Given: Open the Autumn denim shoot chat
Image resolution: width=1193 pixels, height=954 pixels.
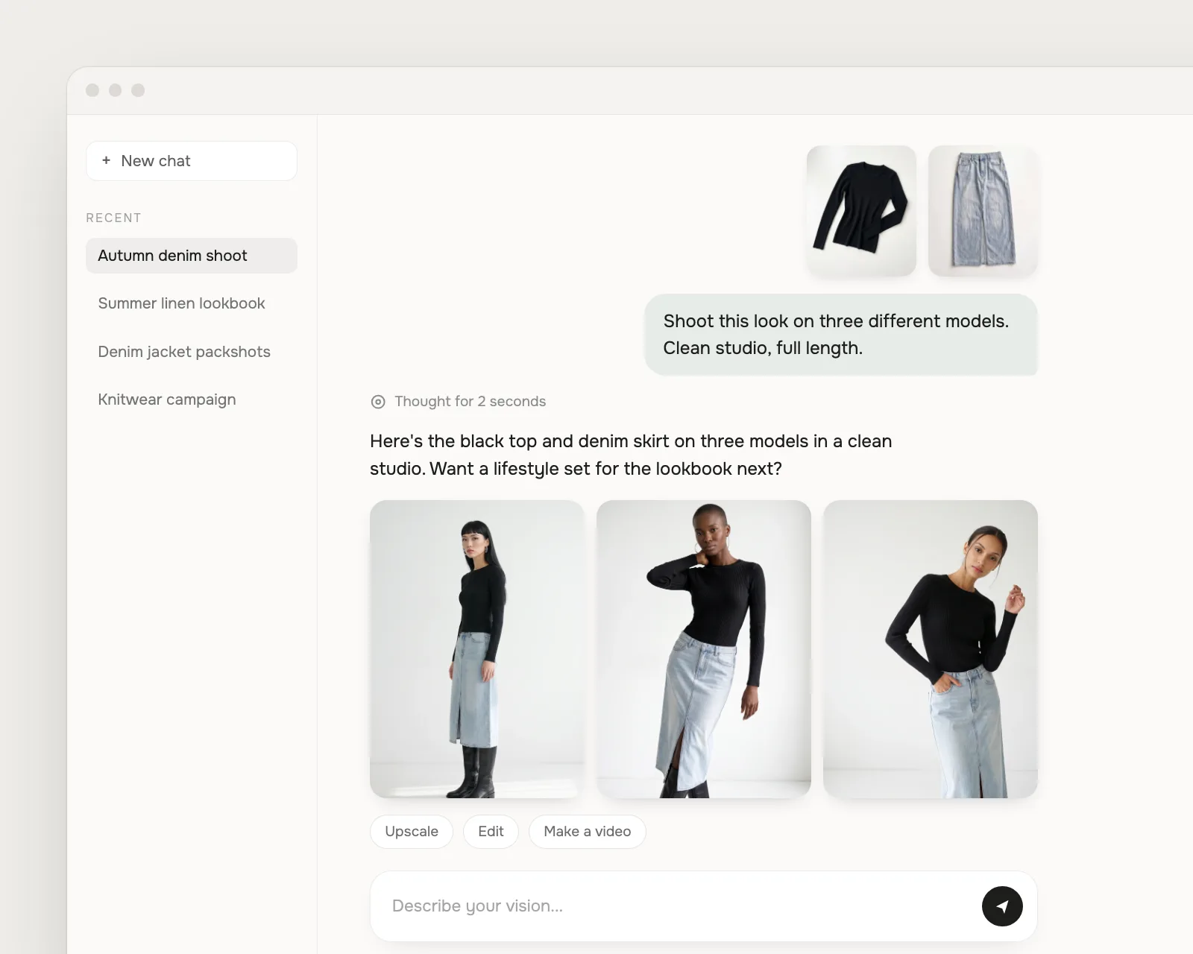Looking at the screenshot, I should pyautogui.click(x=192, y=256).
